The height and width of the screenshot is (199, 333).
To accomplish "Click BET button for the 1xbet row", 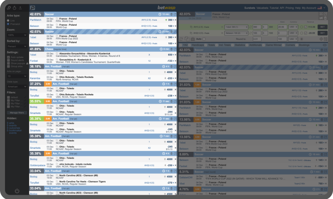I will [x=322, y=27].
